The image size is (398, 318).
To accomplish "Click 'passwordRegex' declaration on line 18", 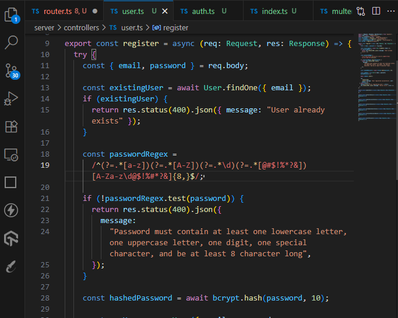I will [x=139, y=154].
